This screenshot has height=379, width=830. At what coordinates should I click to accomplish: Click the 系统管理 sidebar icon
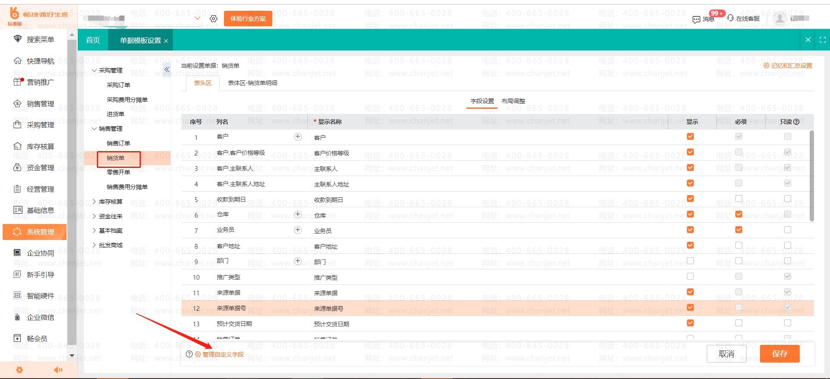17,232
